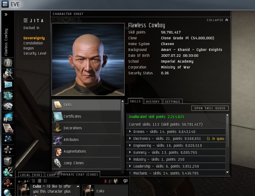Toggle the A+ font size increase in chat
Viewport: 255px width, 196px height.
tap(26, 181)
